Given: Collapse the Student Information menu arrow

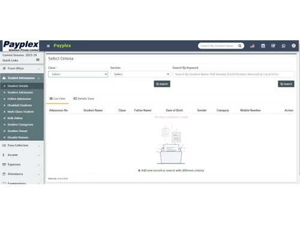Looking at the screenshot, I should (x=38, y=78).
